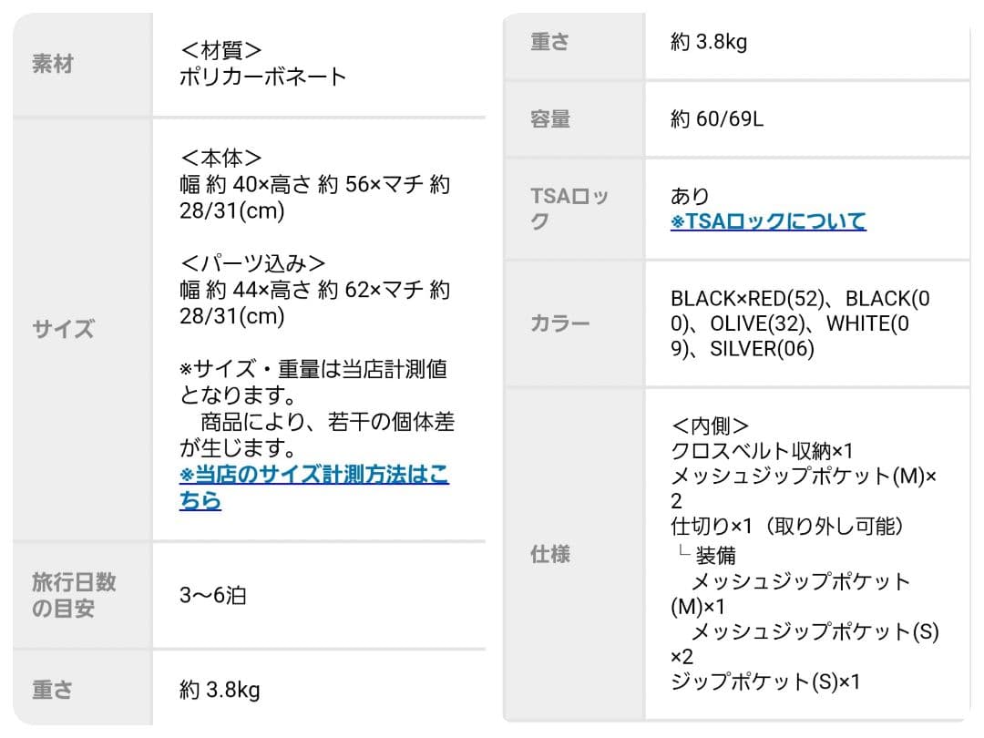Screen dimensions: 984x738
Task: Click the 旅行日数の目安 row header
Action: pyautogui.click(x=74, y=595)
